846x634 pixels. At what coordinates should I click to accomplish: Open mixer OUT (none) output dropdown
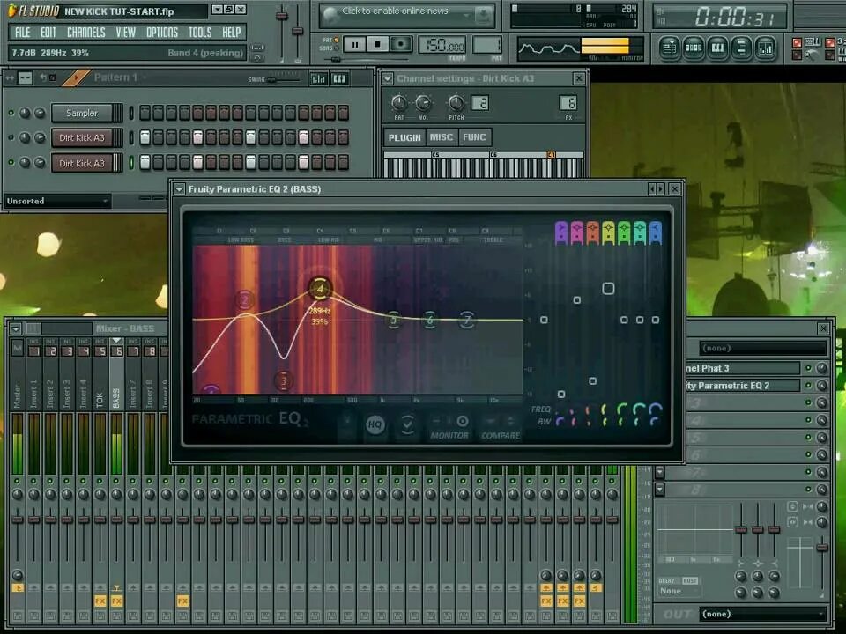(x=763, y=614)
